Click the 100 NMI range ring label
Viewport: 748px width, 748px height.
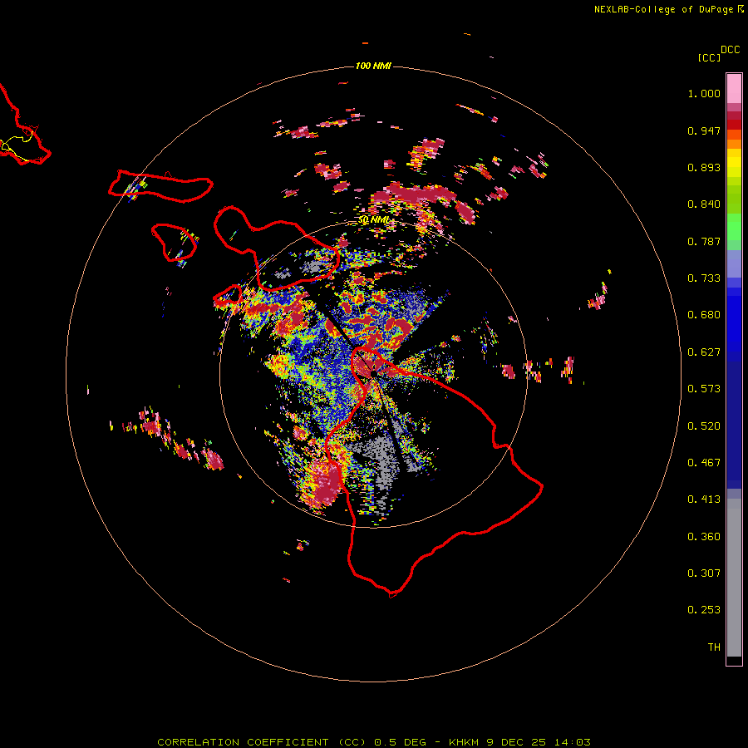coord(373,66)
